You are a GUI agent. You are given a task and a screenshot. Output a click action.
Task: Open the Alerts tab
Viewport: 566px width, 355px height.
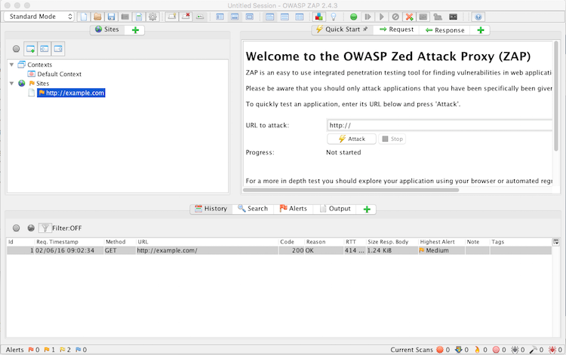294,209
